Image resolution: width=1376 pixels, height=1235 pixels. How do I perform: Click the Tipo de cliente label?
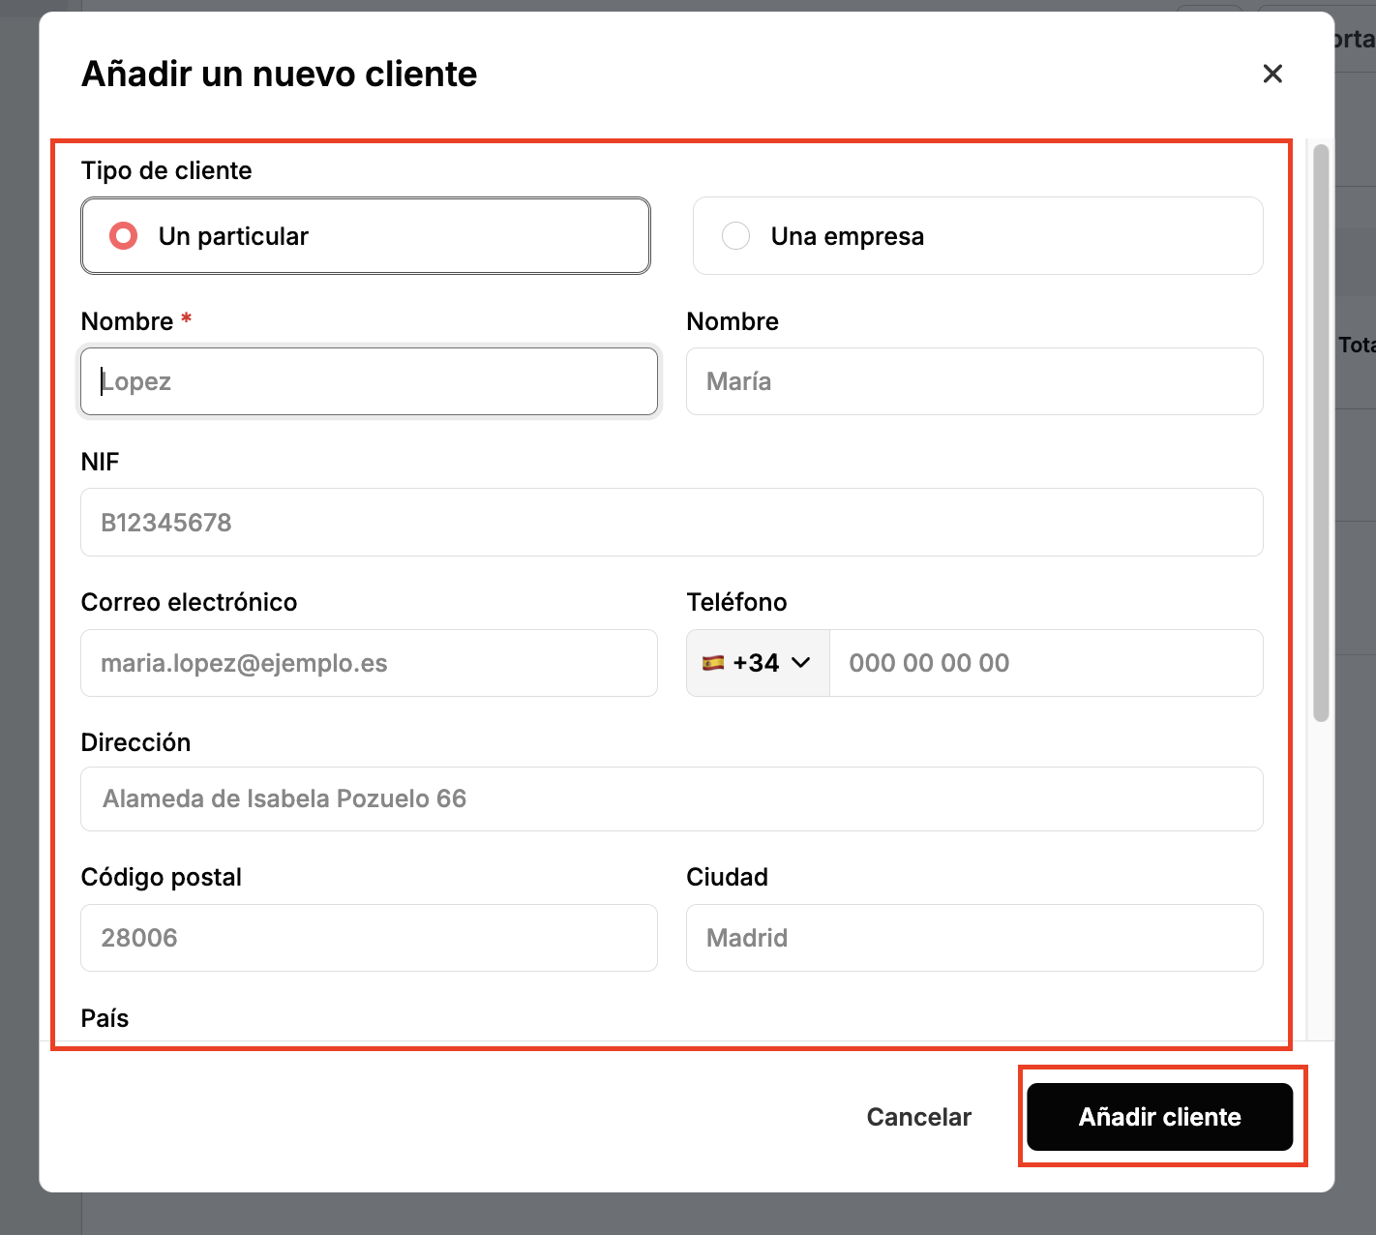[x=166, y=170]
